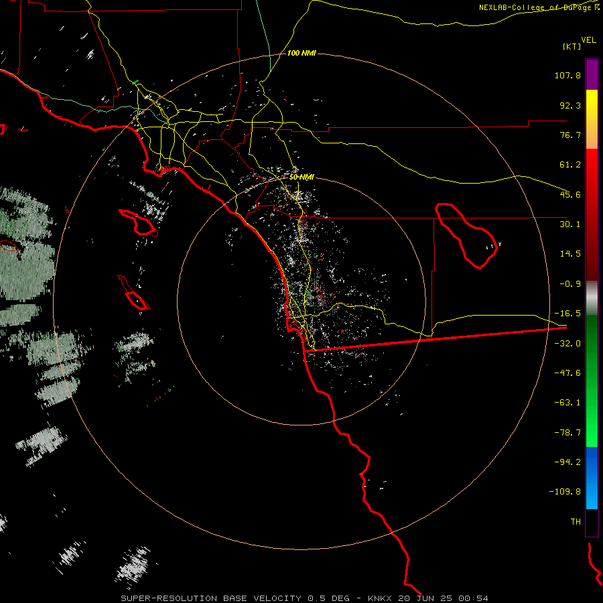This screenshot has width=603, height=603.
Task: Click the Super-Resolution Base Velocity caption
Action: coord(304,598)
